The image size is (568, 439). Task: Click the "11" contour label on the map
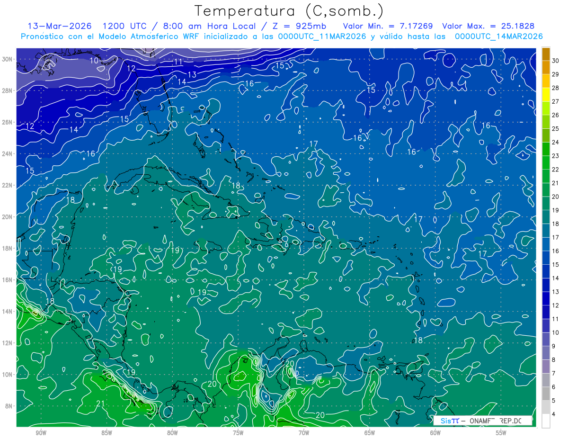coord(178,62)
